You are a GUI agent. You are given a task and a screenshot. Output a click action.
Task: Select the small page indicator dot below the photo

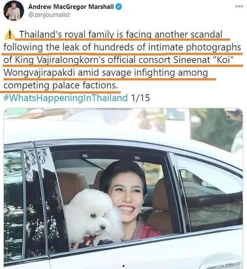[x=123, y=266]
